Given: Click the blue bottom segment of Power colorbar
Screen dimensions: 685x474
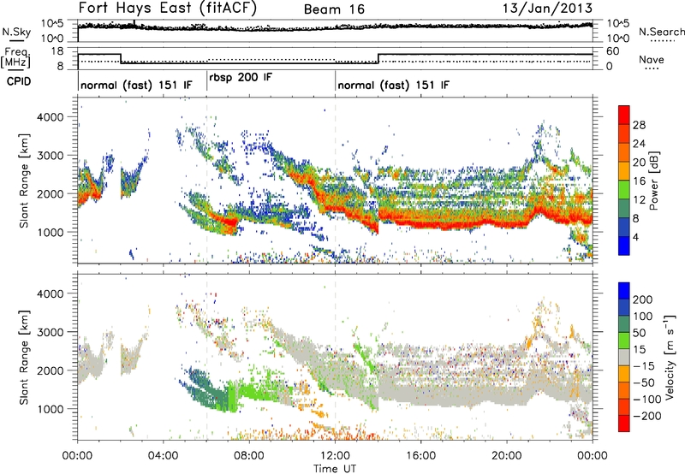Looking at the screenshot, I should click(624, 246).
